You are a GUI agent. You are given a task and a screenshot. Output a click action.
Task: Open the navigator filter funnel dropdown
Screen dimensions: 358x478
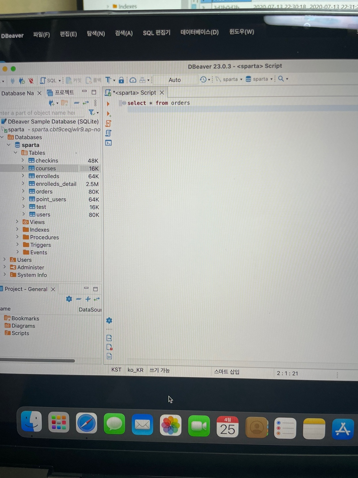[93, 113]
